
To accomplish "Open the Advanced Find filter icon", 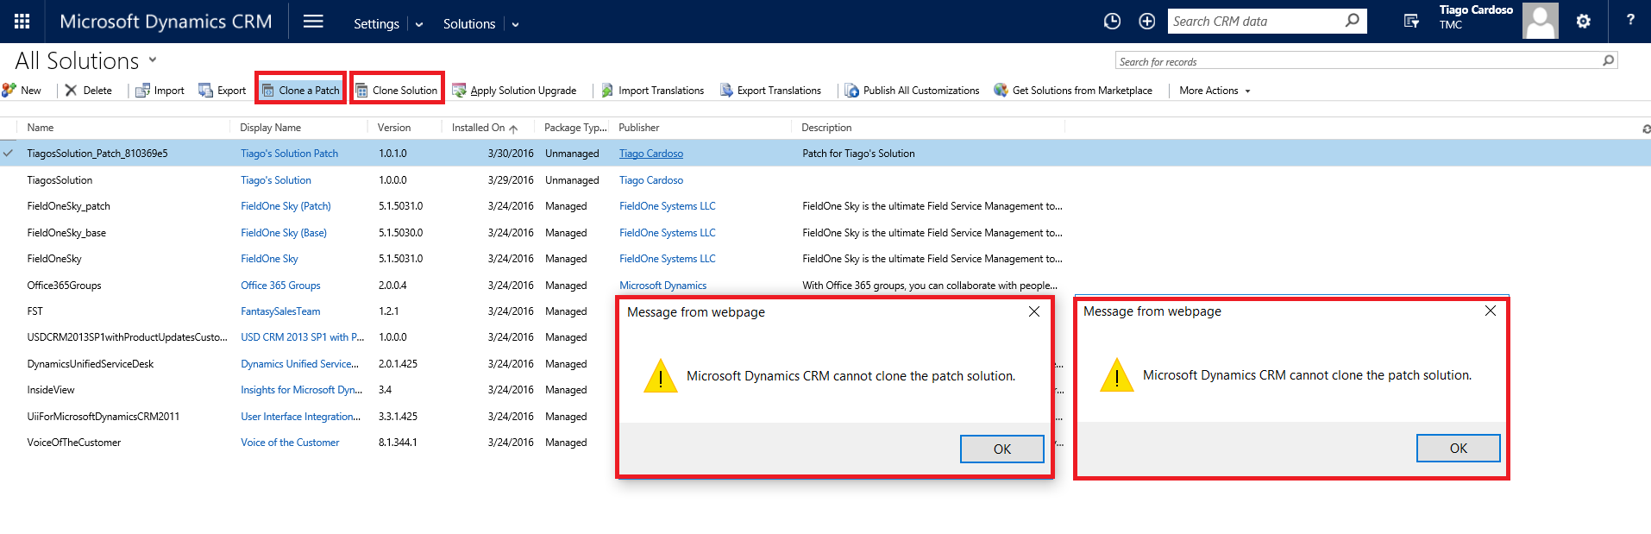I will [x=1411, y=22].
